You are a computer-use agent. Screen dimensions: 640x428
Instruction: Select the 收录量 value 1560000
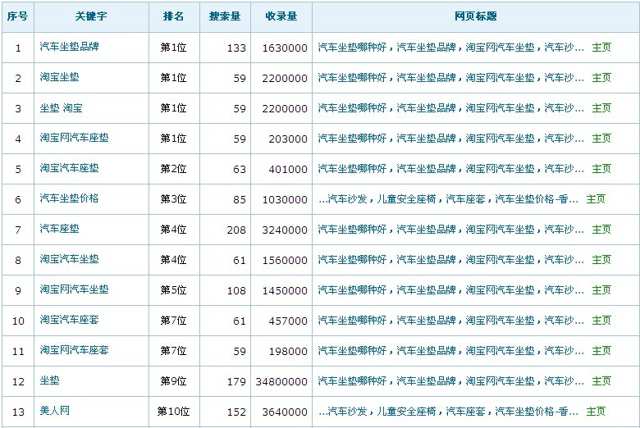coord(285,260)
